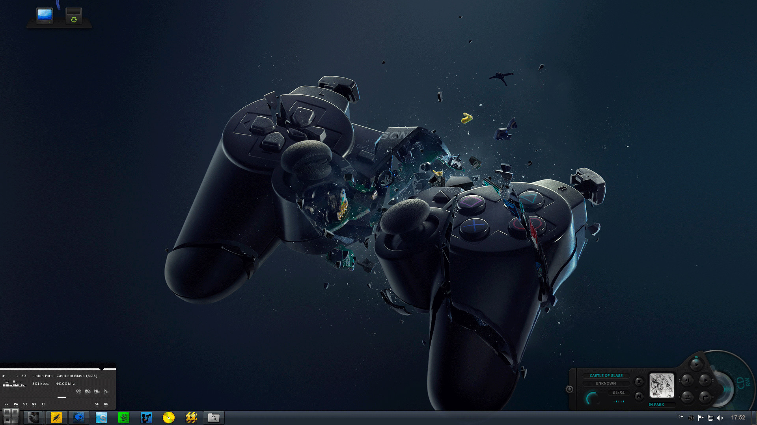Open the blue megaphone silhouette app icon
Screen dimensions: 757x425
146,418
